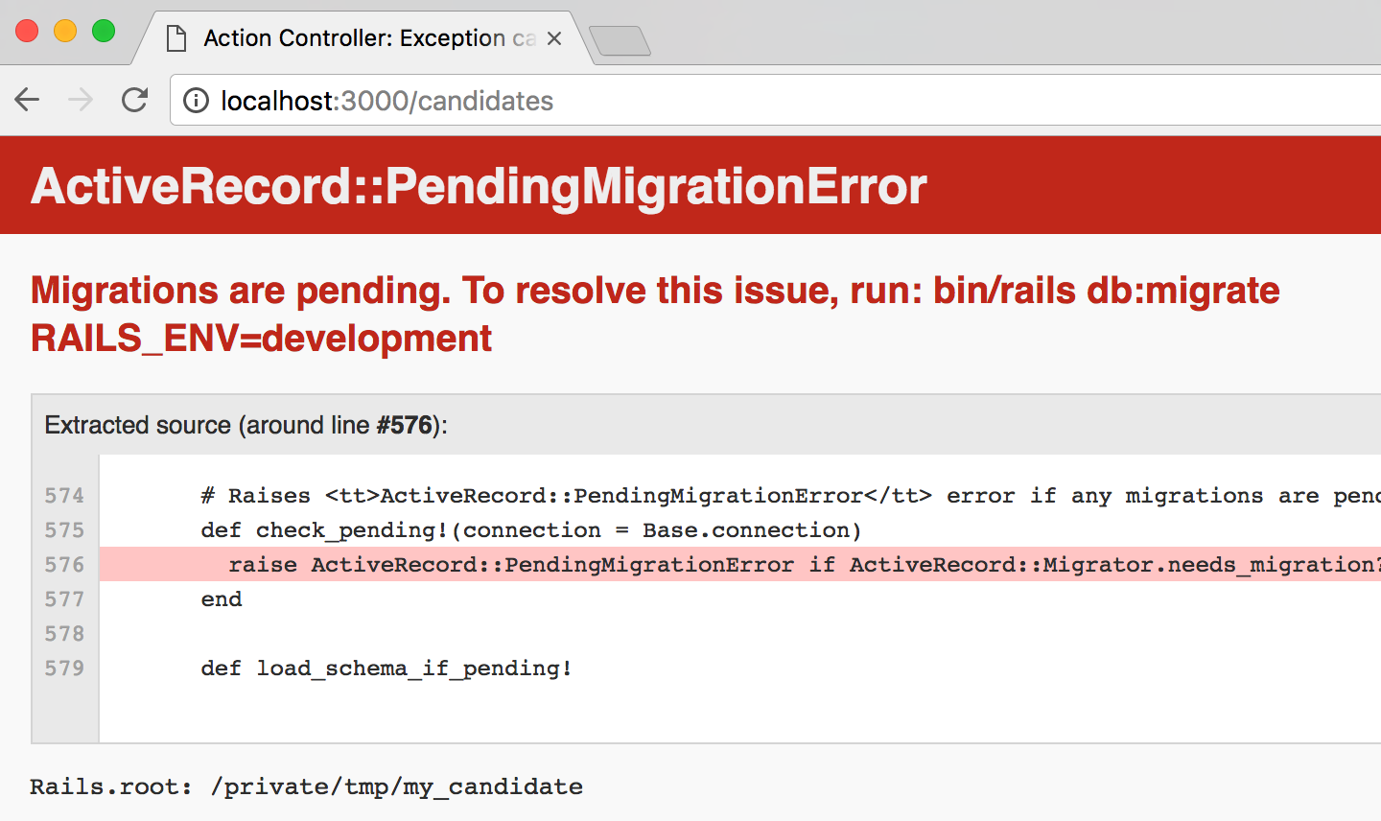
Task: Click the ActiveRecord::PendingMigrationError heading
Action: pyautogui.click(x=479, y=186)
